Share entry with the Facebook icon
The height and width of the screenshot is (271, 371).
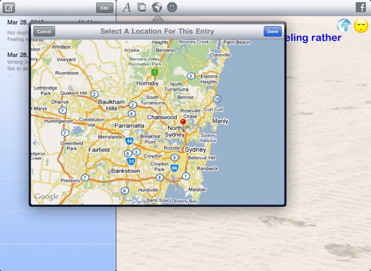pos(361,7)
